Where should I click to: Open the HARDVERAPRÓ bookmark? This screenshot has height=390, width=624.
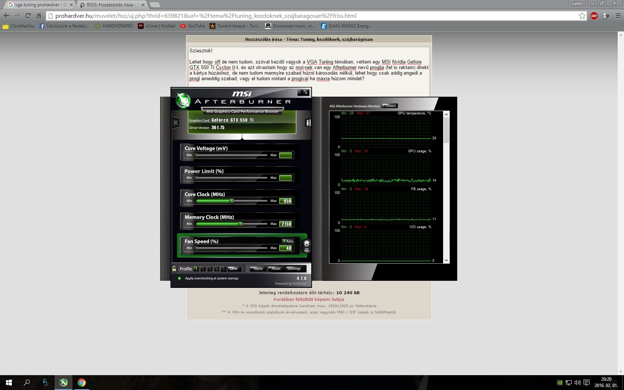[x=114, y=26]
